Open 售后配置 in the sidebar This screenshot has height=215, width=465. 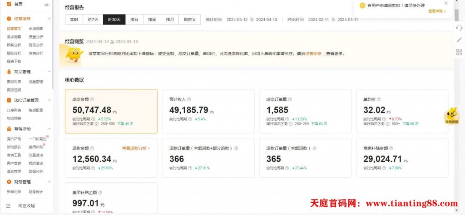[x=36, y=110]
